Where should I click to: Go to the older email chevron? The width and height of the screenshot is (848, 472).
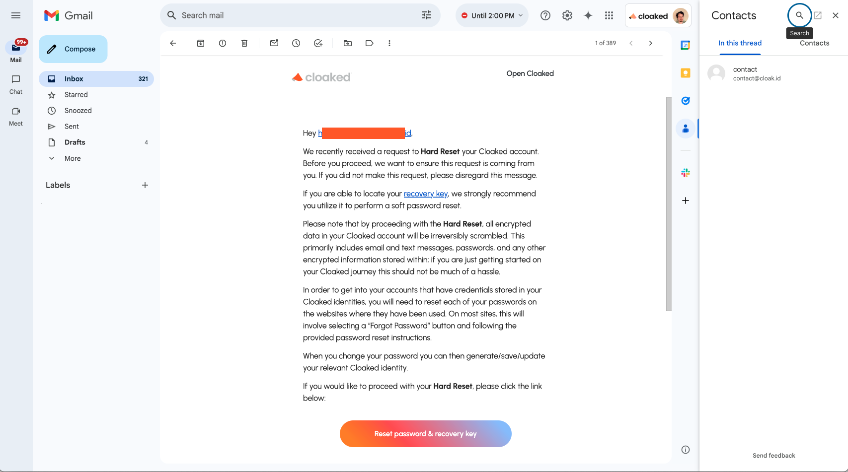(651, 43)
